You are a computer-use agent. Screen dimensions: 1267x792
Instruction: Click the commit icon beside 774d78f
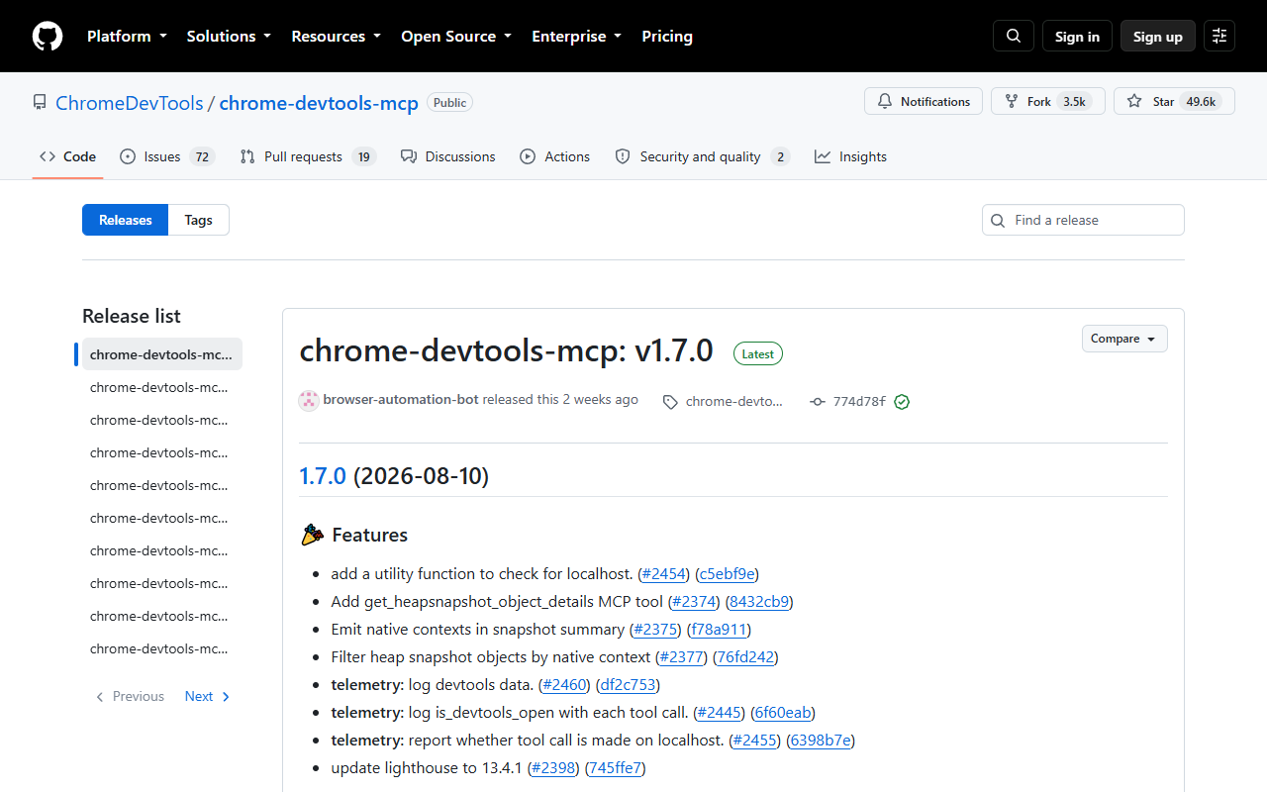point(818,402)
